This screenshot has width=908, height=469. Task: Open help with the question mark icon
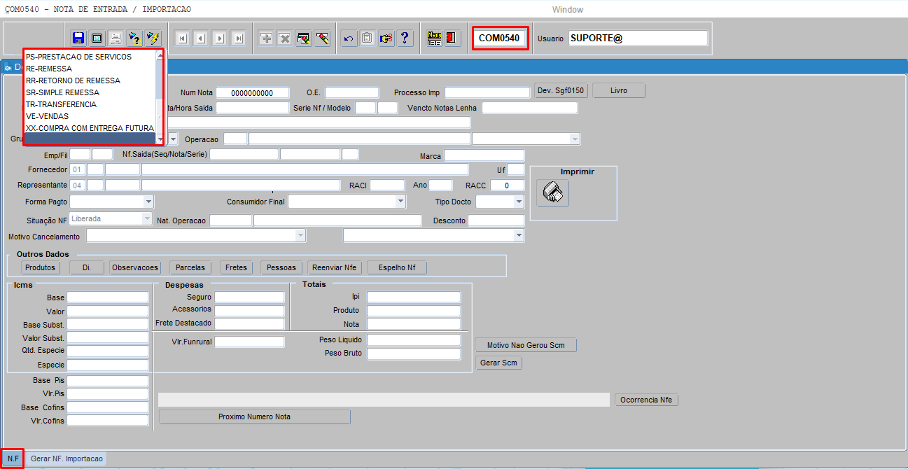pos(405,38)
